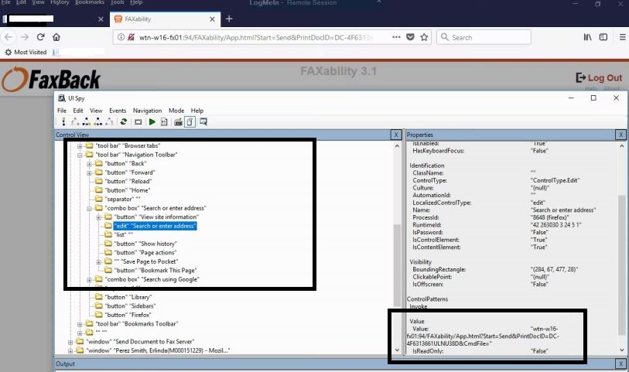
Task: Open UI Spy View menu
Action: [x=96, y=111]
